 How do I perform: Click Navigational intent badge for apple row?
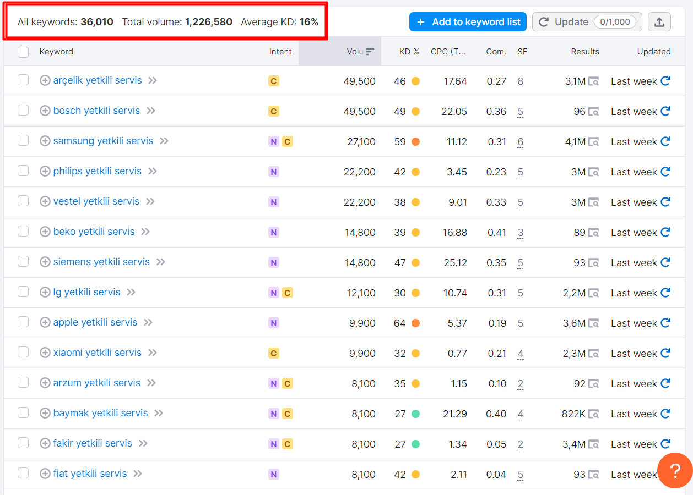click(274, 323)
